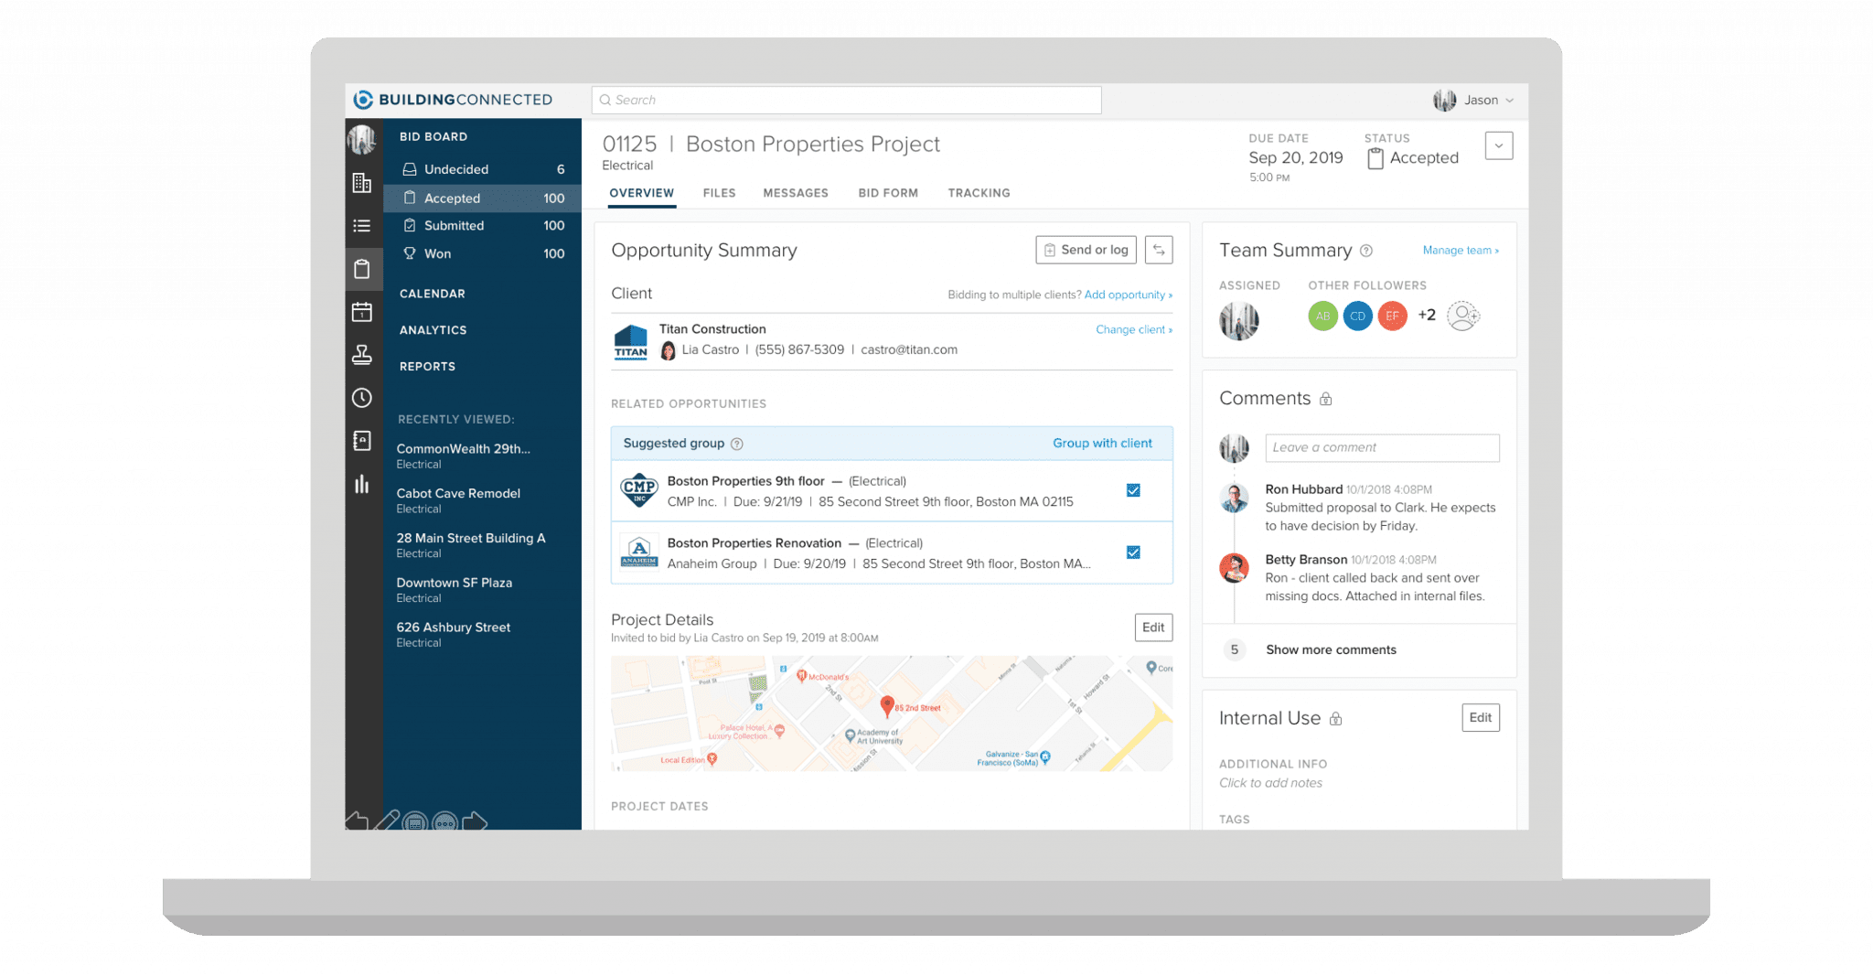Viewport: 1873px width, 976px height.
Task: Click the add follower icon in Team Summary
Action: (1463, 316)
